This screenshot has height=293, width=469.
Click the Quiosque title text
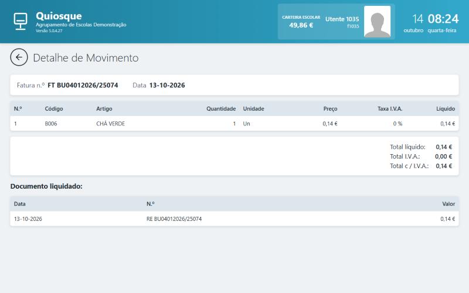[59, 16]
